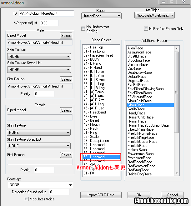Click Select button for Female Biped Model
Viewport: 191px width, 206px height.
(66, 110)
